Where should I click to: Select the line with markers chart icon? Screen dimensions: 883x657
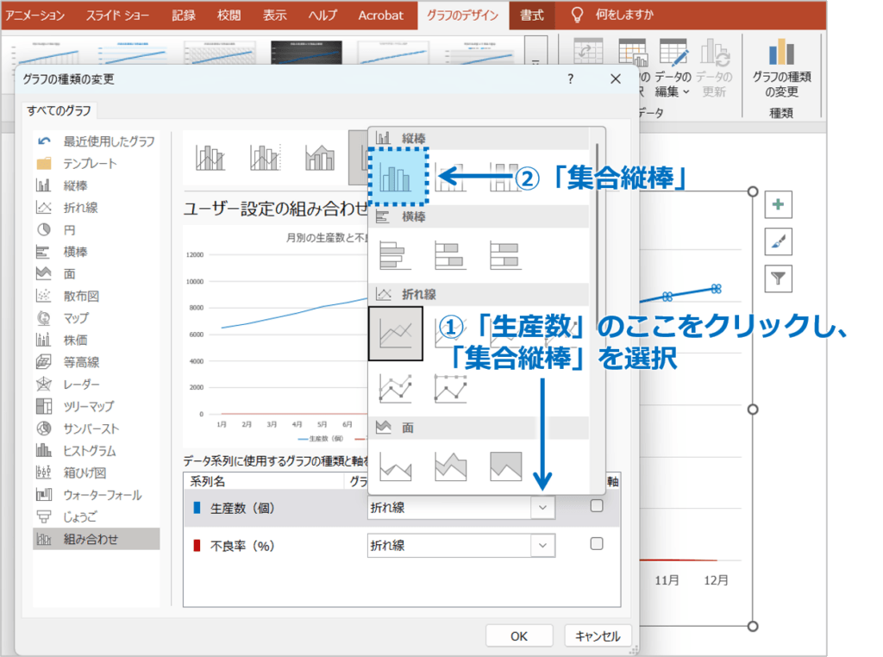click(395, 389)
